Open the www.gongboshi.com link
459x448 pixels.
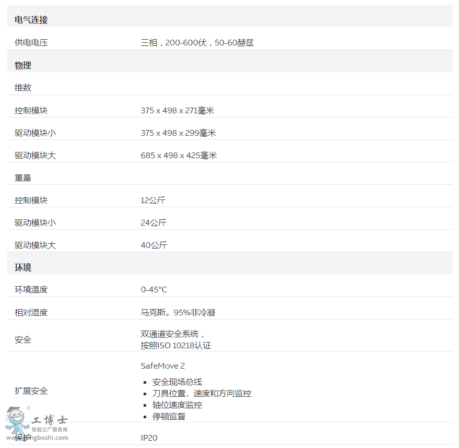point(37,438)
